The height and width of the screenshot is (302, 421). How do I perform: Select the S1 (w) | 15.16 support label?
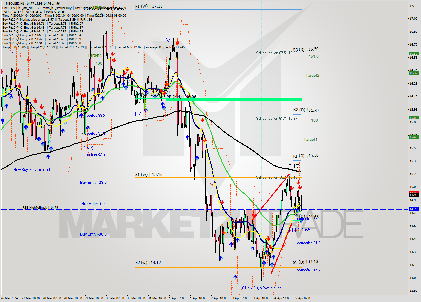click(x=148, y=175)
